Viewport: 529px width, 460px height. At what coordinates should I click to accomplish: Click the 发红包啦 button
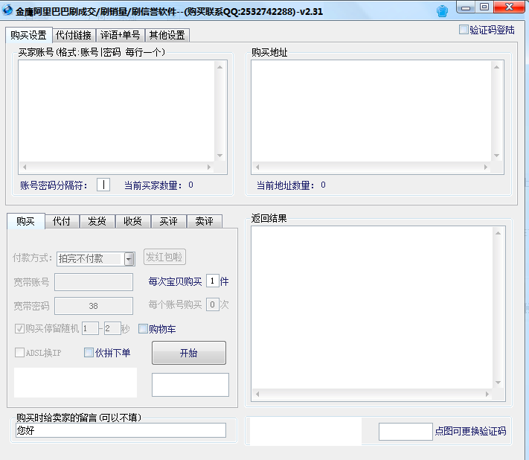(164, 257)
